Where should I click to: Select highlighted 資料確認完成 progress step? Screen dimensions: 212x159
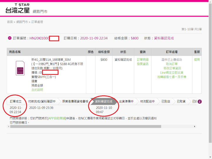(104, 101)
